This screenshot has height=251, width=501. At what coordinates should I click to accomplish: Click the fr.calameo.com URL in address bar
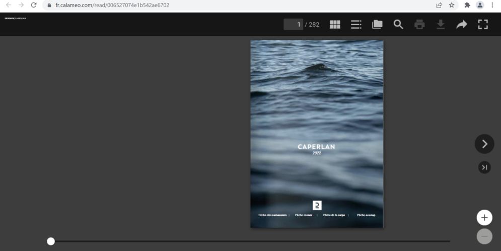click(x=112, y=5)
